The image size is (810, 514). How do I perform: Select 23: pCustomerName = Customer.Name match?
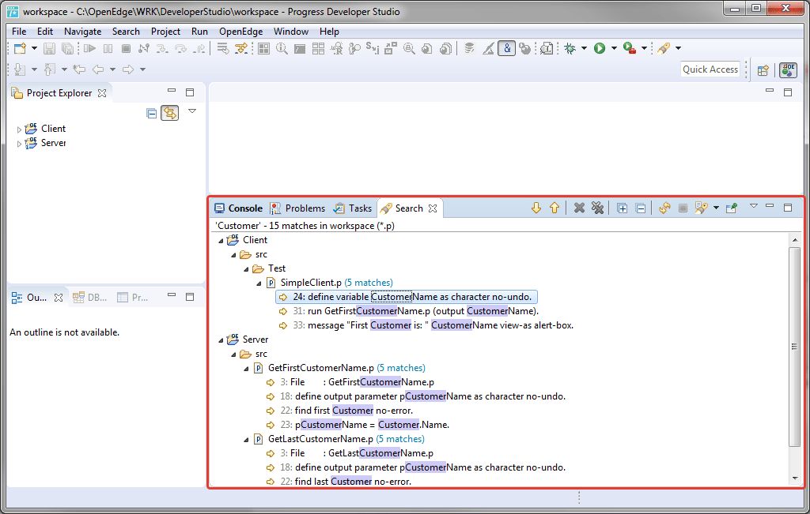(358, 426)
